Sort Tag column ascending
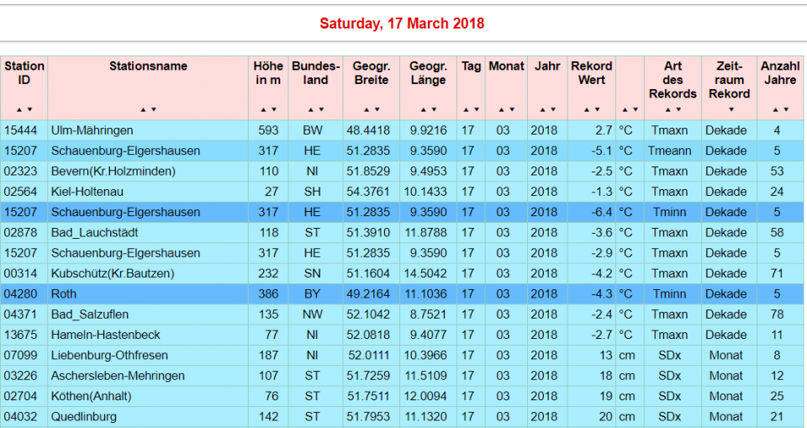The width and height of the screenshot is (807, 428). point(467,110)
